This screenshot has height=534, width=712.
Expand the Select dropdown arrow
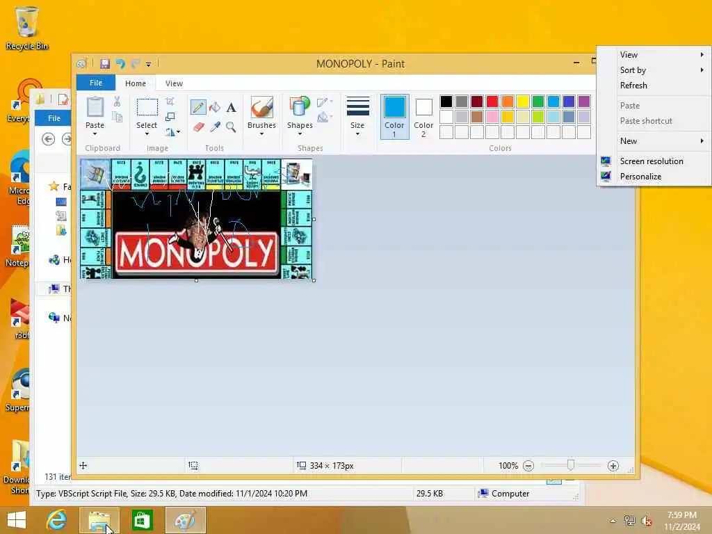click(x=147, y=134)
